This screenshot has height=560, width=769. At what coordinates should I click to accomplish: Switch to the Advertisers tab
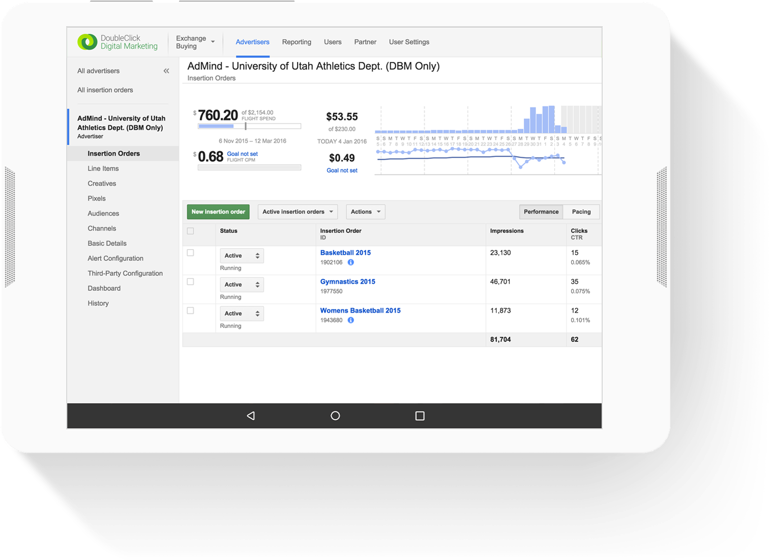253,42
